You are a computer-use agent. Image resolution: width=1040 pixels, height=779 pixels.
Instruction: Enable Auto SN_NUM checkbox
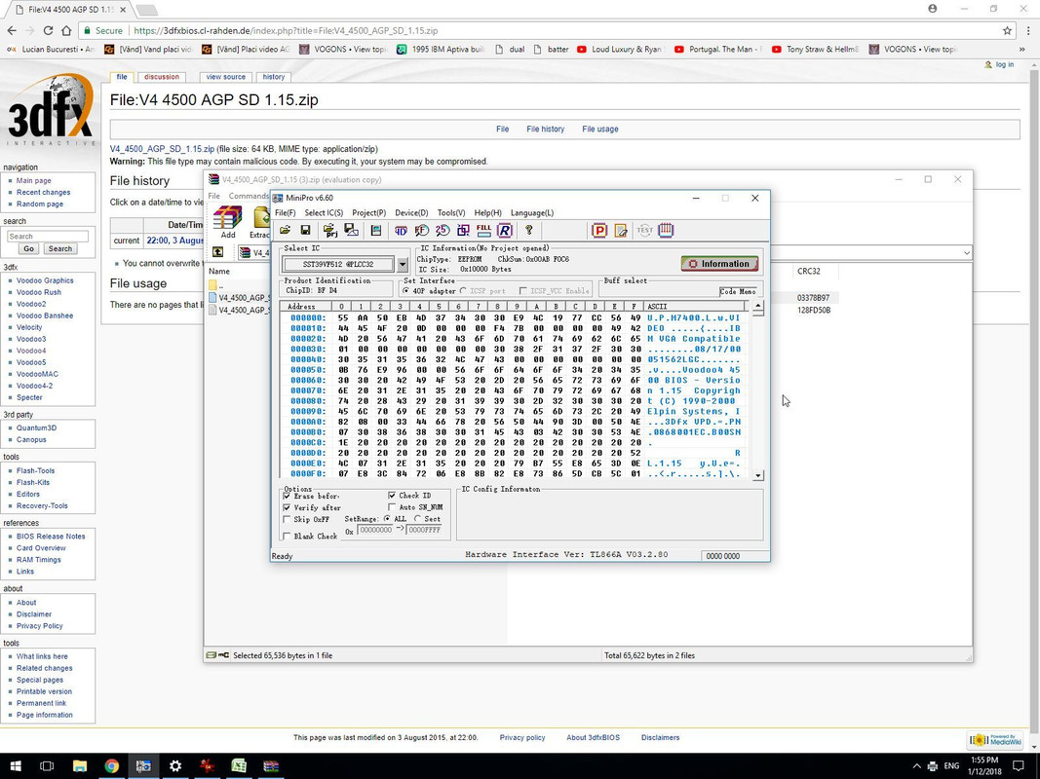point(392,507)
